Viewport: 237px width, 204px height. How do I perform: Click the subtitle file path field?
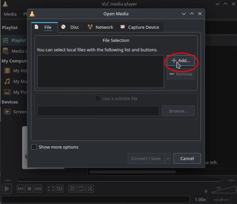(x=98, y=111)
